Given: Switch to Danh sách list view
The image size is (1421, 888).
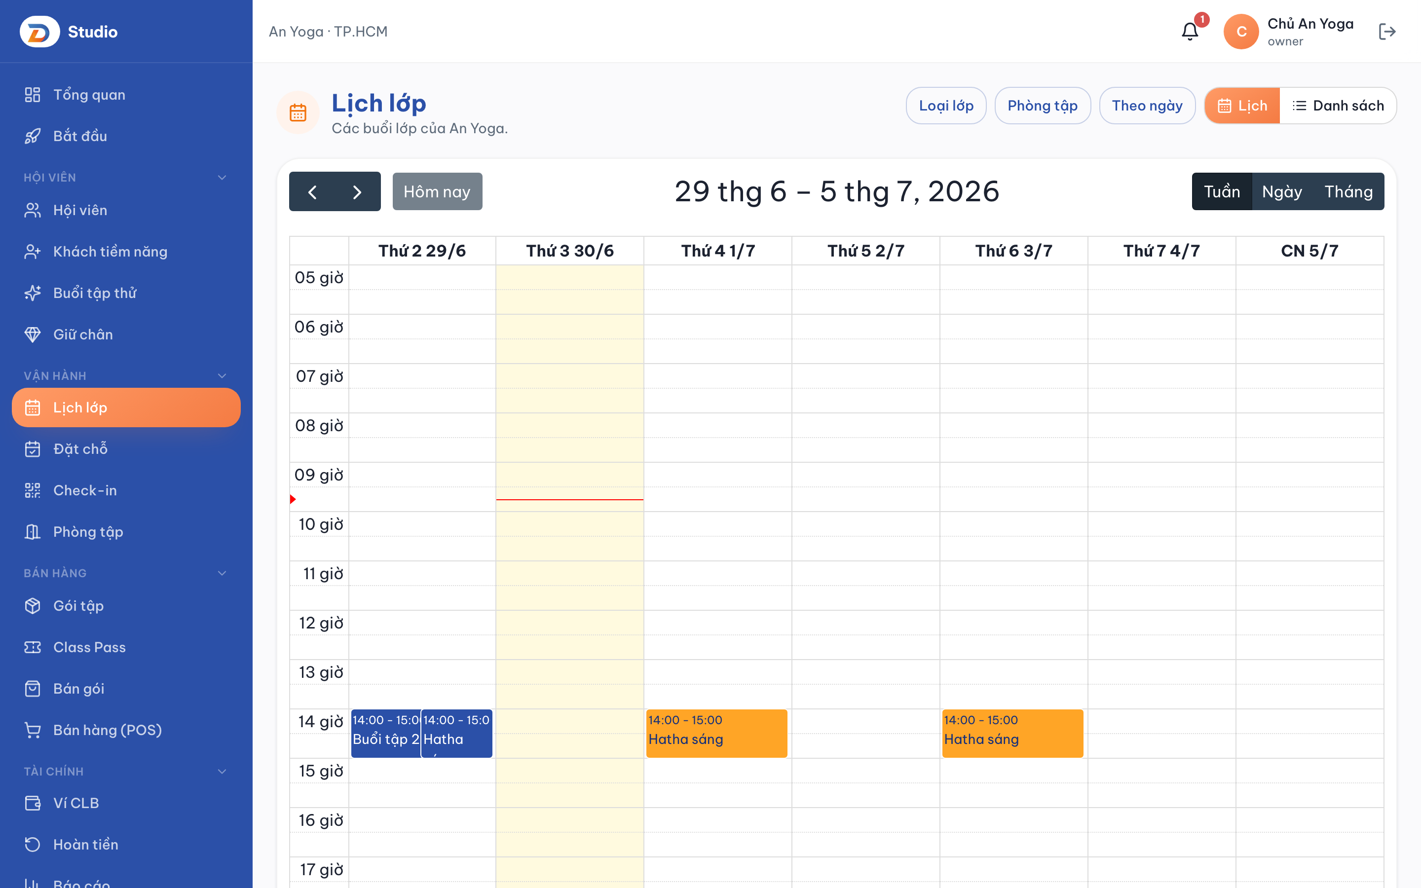Looking at the screenshot, I should (1338, 106).
